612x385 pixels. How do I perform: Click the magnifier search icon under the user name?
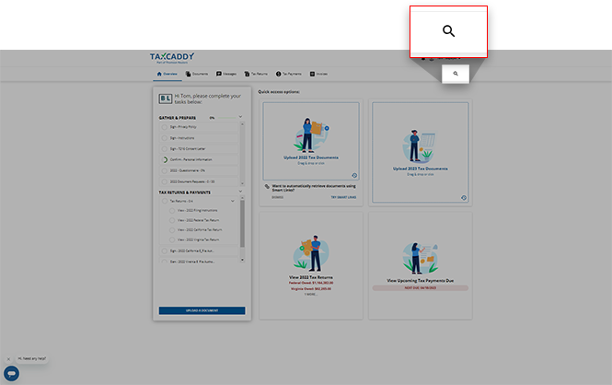(x=456, y=74)
